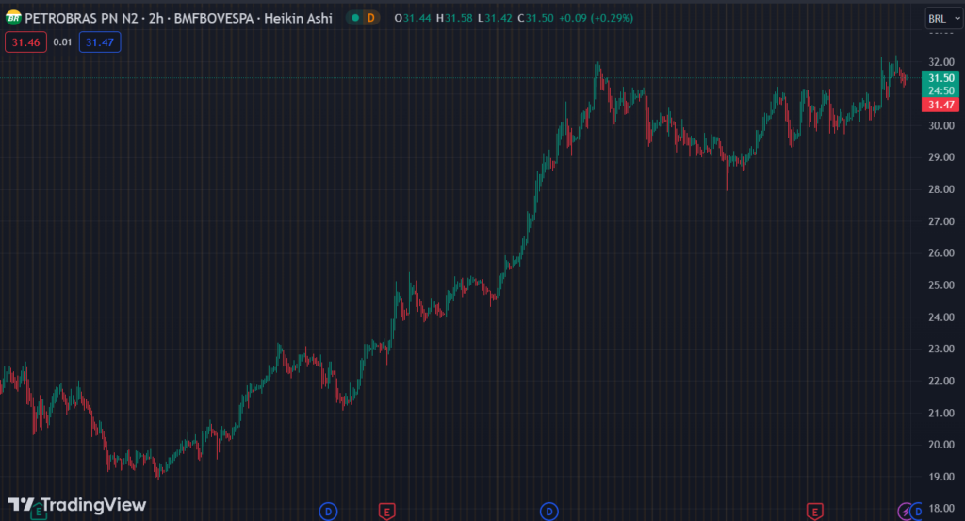965x521 pixels.
Task: Click the red 31.47 axis price label
Action: point(940,105)
